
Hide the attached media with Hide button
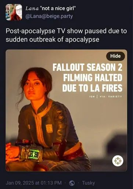pyautogui.click(x=115, y=56)
